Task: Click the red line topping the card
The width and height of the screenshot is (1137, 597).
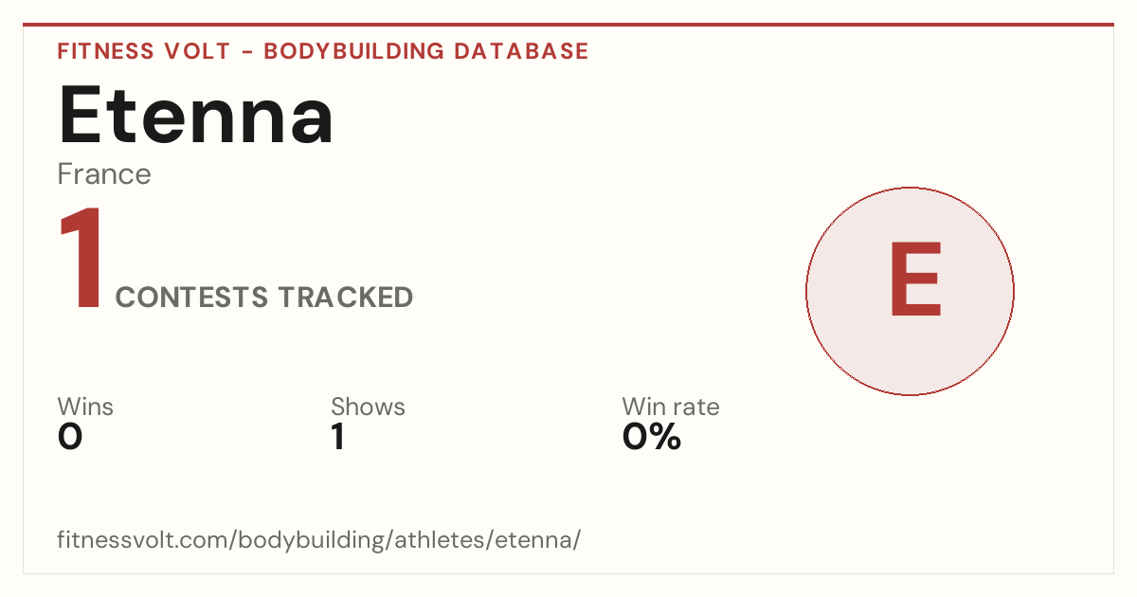Action: pos(568,25)
